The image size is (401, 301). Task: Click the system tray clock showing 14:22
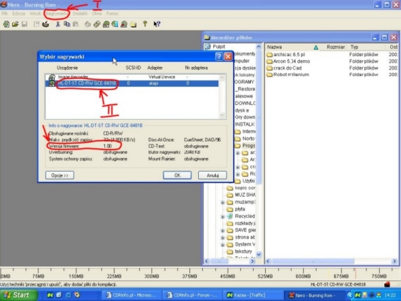coord(390,295)
